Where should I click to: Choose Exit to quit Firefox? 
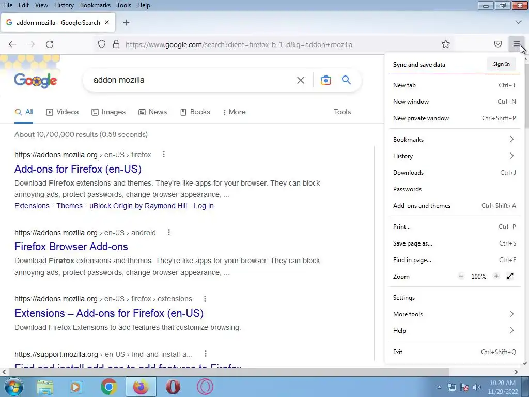point(455,352)
